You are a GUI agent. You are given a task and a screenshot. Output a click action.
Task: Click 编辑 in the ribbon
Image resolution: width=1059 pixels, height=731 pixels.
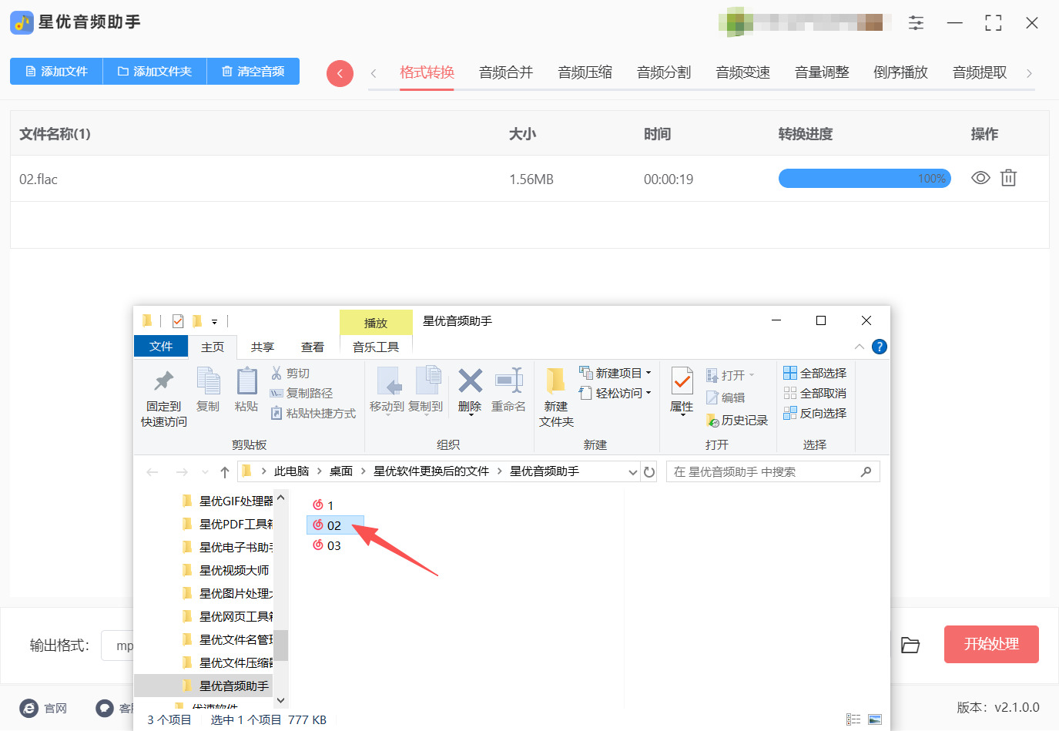coord(726,397)
